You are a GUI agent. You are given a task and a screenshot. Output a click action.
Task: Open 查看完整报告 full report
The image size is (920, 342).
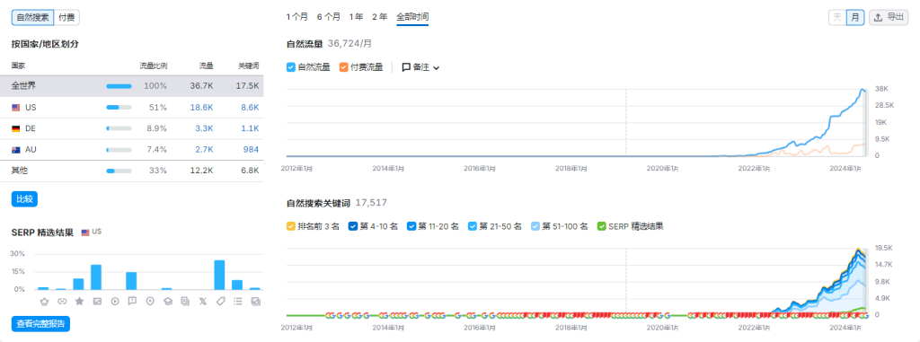(40, 324)
